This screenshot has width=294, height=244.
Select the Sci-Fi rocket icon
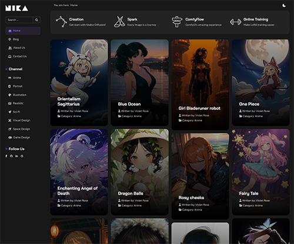[9, 112]
